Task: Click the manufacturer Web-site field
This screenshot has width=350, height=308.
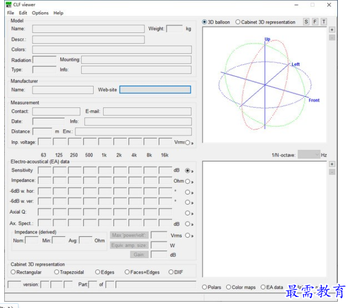Action: (x=155, y=90)
